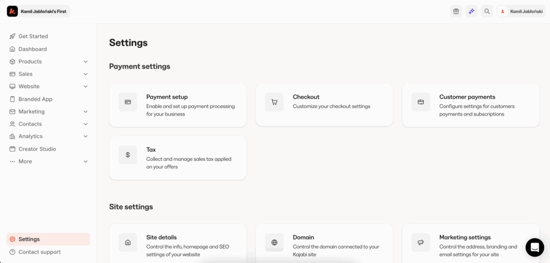The width and height of the screenshot is (550, 263).
Task: Open the Kamil Jabłoński account button
Action: pyautogui.click(x=520, y=11)
